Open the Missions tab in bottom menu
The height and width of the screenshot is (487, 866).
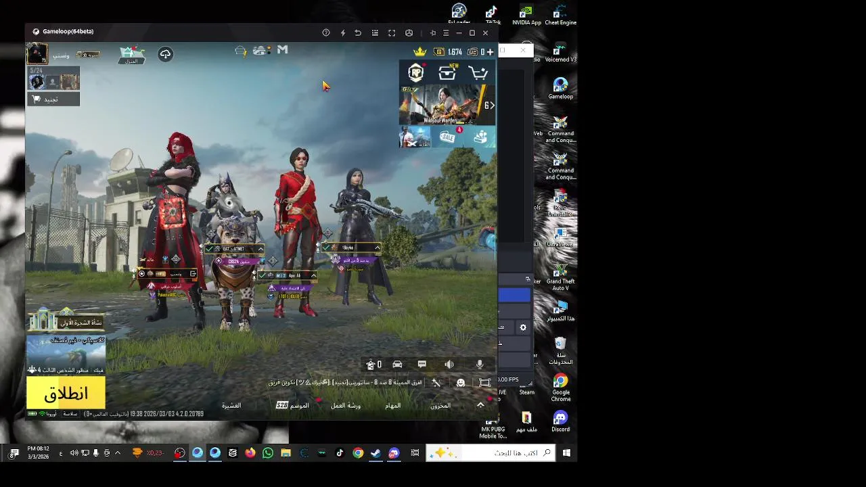(x=393, y=406)
